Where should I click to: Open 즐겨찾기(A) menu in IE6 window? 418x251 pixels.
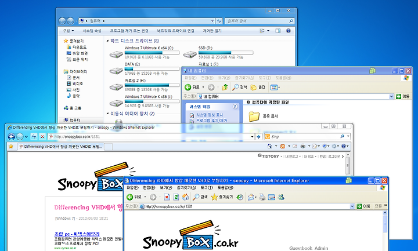186,188
